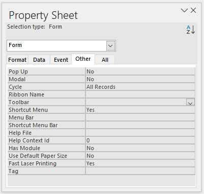Click the Form selection combo box field
The height and width of the screenshot is (194, 204).
point(61,45)
